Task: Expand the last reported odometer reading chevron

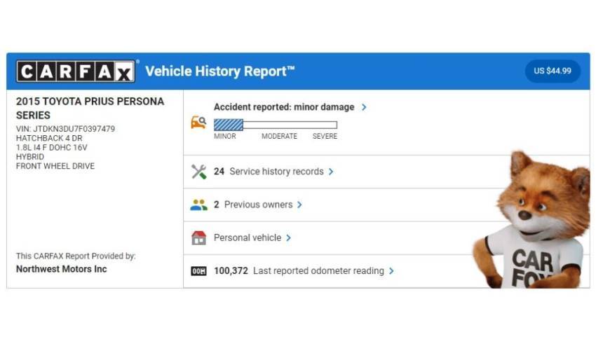Action: [x=391, y=271]
